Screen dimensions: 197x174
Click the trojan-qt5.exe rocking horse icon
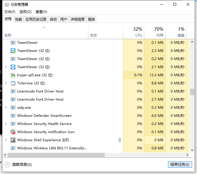pyautogui.click(x=13, y=75)
